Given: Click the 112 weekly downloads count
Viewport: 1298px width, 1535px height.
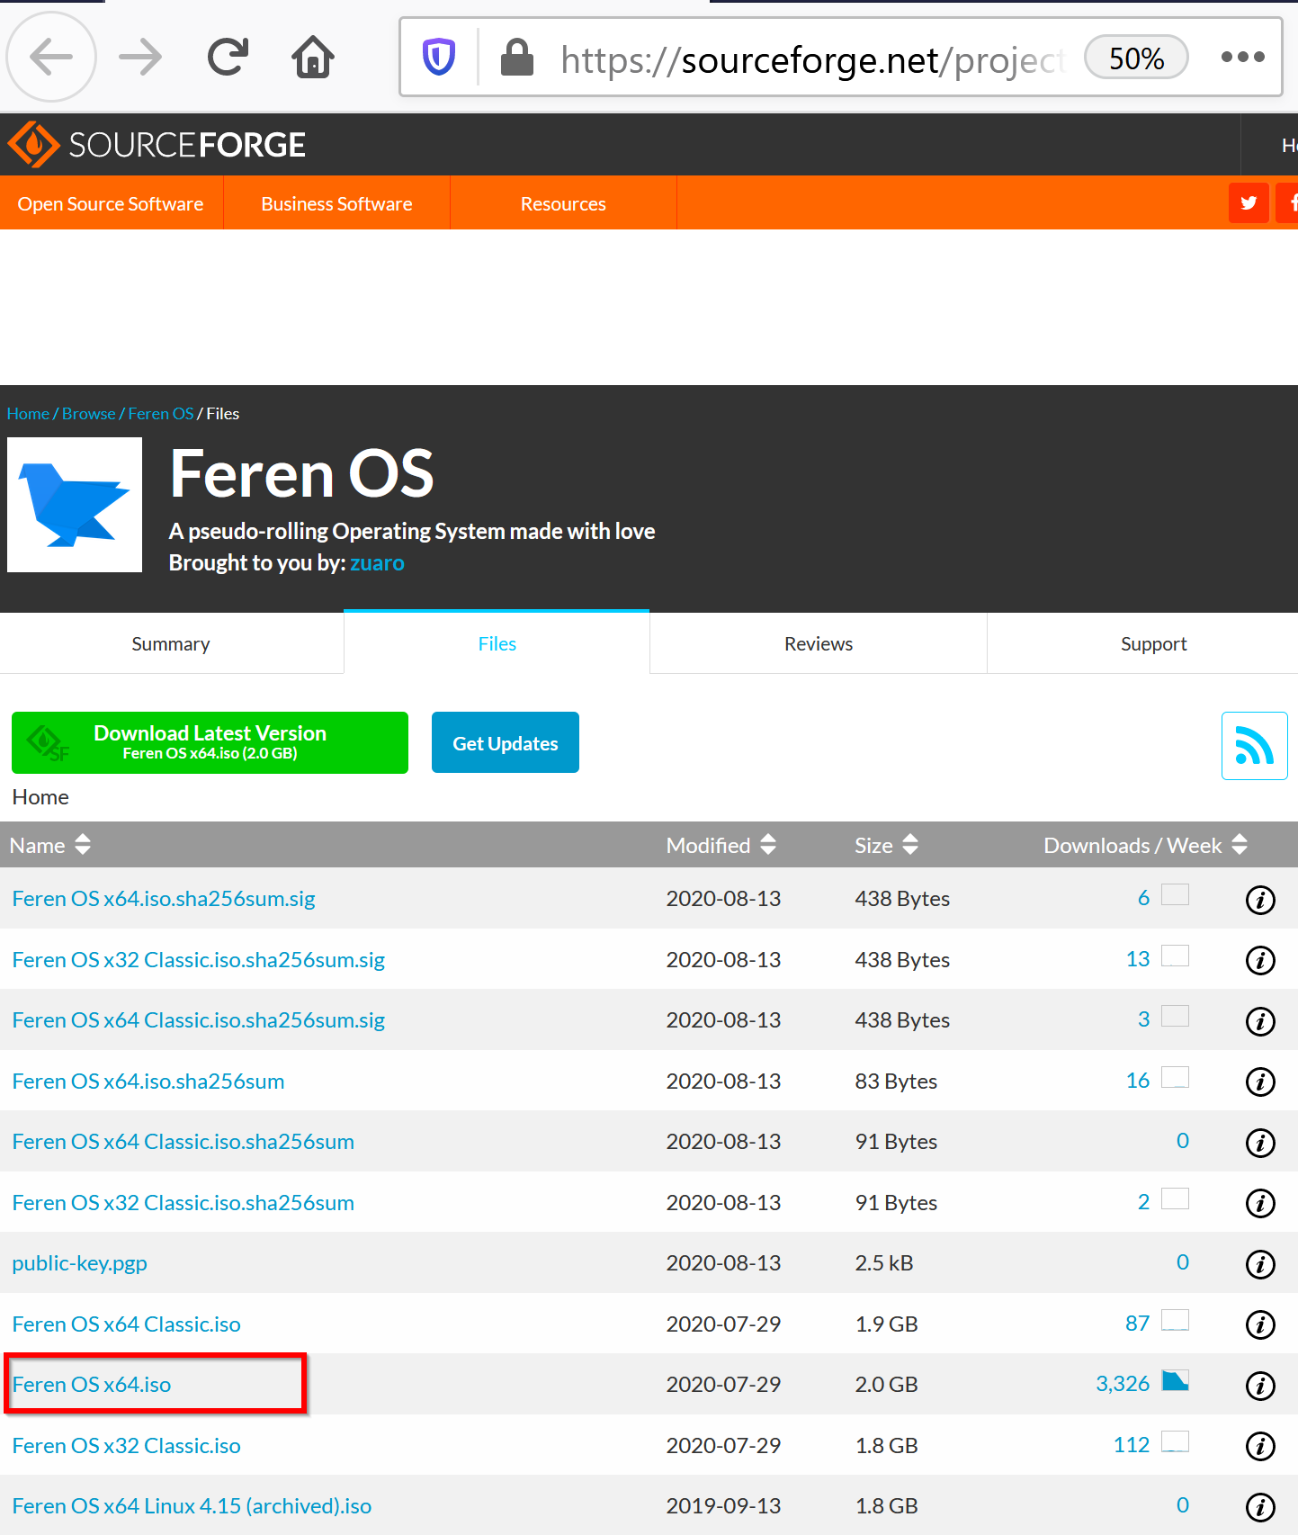Looking at the screenshot, I should pos(1132,1445).
